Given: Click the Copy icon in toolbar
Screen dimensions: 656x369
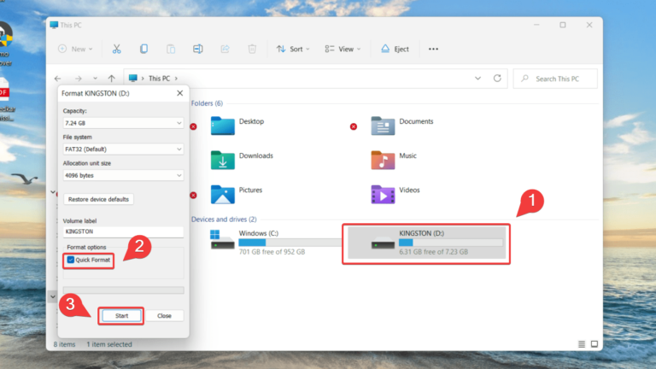Looking at the screenshot, I should pyautogui.click(x=143, y=49).
